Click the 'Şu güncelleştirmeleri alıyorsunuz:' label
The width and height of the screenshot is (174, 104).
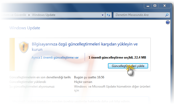click(32, 87)
